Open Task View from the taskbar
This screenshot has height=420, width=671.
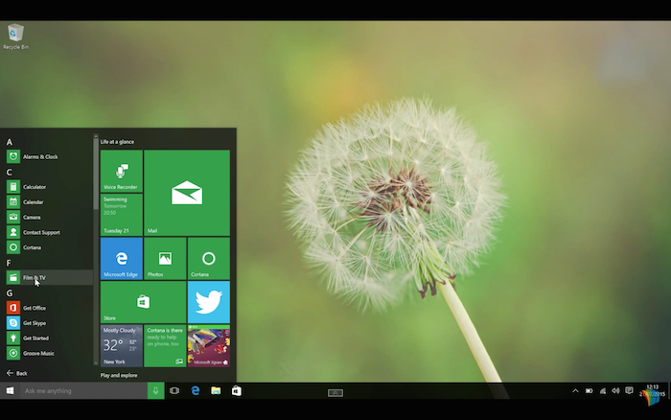pos(174,391)
